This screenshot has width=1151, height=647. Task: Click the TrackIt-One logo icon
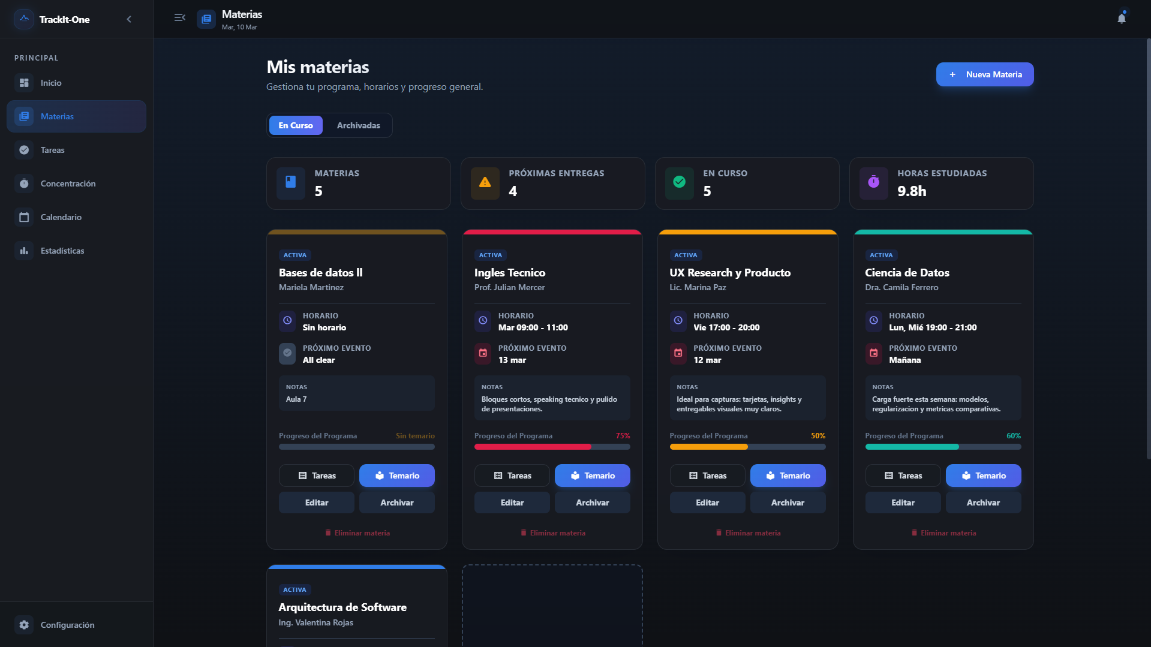(x=24, y=19)
